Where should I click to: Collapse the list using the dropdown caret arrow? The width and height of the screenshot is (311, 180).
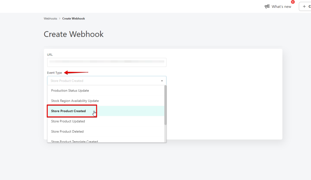tap(162, 81)
